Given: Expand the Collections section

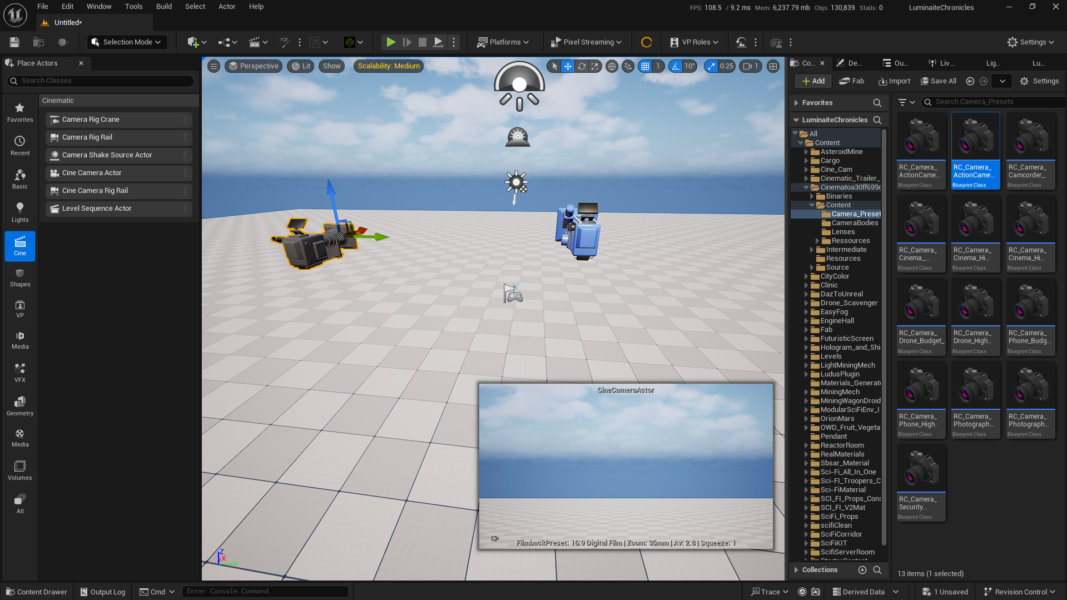Looking at the screenshot, I should (x=796, y=570).
